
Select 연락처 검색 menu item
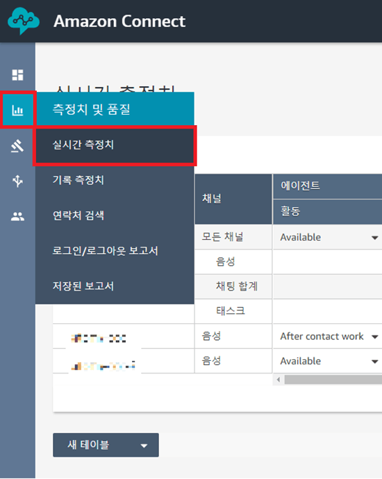[x=115, y=216]
